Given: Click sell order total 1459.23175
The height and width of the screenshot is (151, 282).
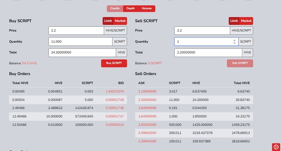Looking at the screenshot, I should (241, 125).
